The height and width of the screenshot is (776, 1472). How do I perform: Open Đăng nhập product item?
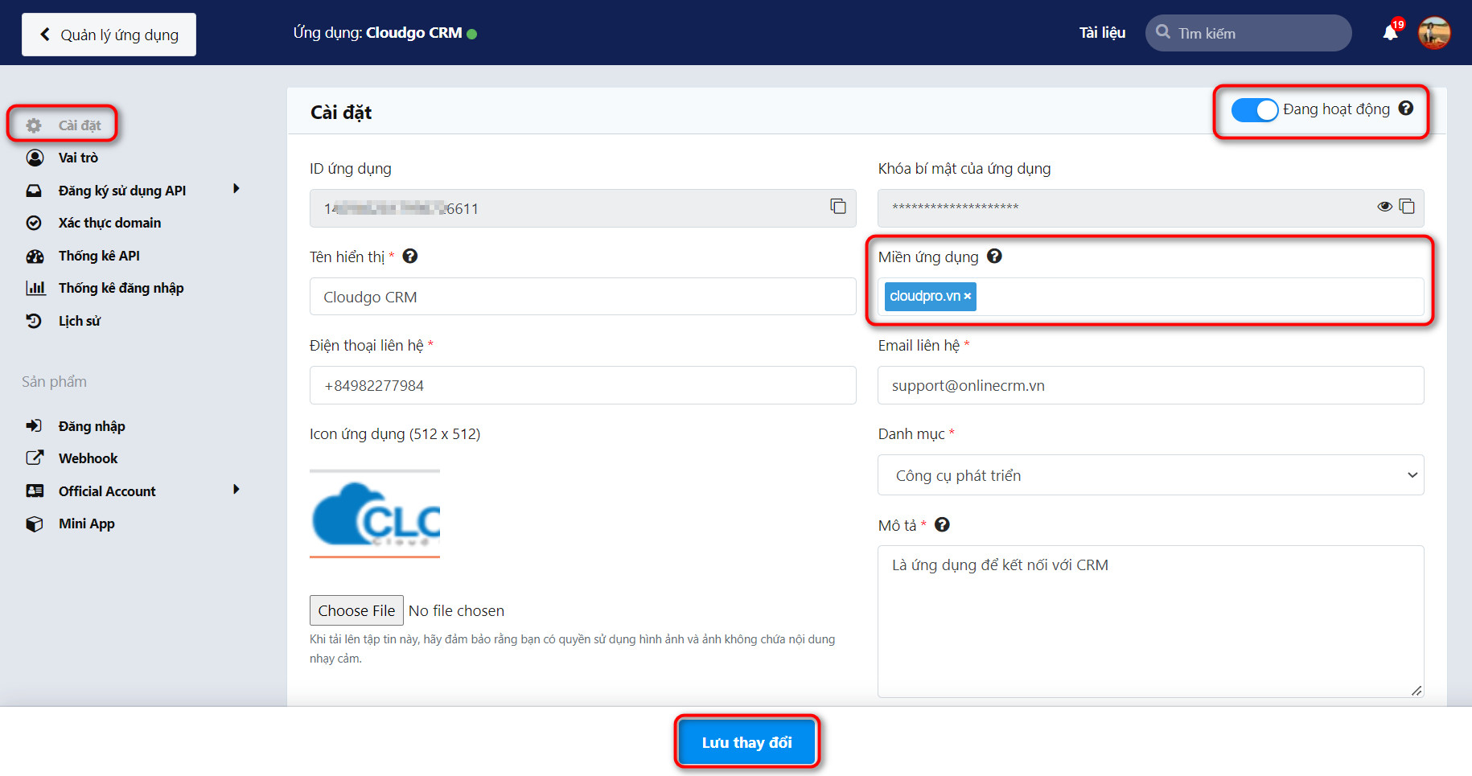coord(92,426)
